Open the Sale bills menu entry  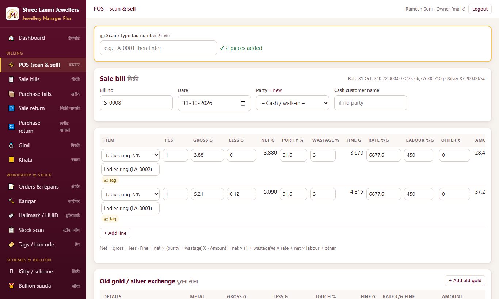[43, 79]
